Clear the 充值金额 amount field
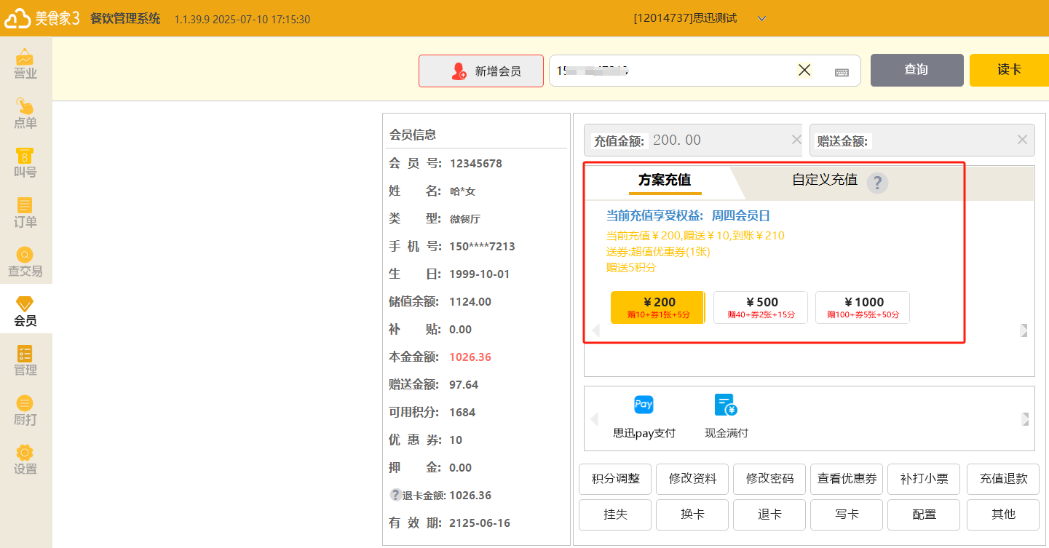 pyautogui.click(x=796, y=140)
